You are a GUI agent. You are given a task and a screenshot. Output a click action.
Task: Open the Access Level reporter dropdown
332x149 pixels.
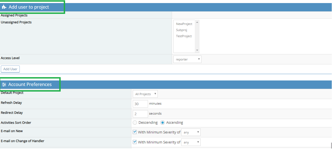(187, 59)
